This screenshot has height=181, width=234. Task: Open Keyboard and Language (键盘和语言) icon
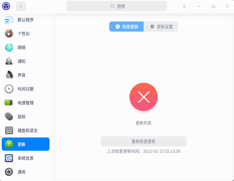point(9,130)
